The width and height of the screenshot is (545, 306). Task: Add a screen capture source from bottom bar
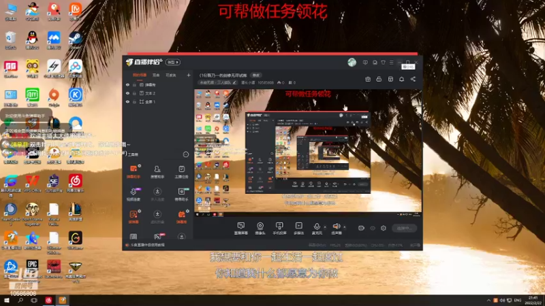[x=241, y=228]
